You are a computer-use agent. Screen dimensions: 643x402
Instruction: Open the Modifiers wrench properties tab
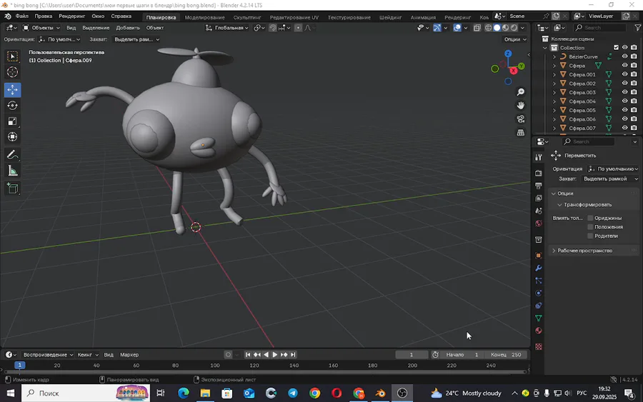point(539,268)
